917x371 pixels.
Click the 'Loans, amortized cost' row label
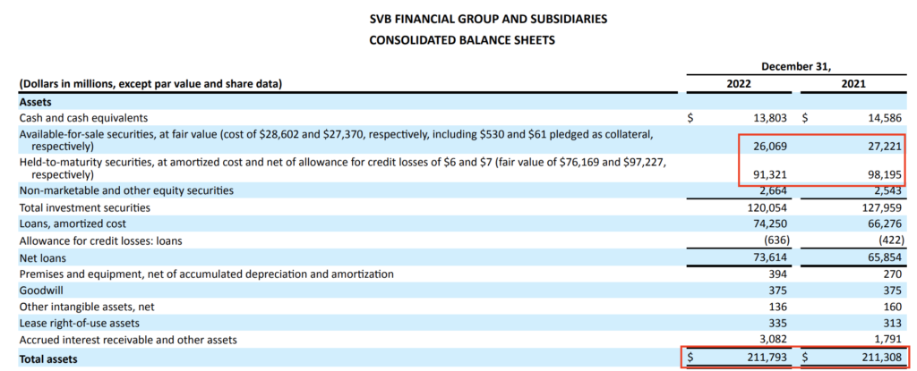pyautogui.click(x=73, y=223)
